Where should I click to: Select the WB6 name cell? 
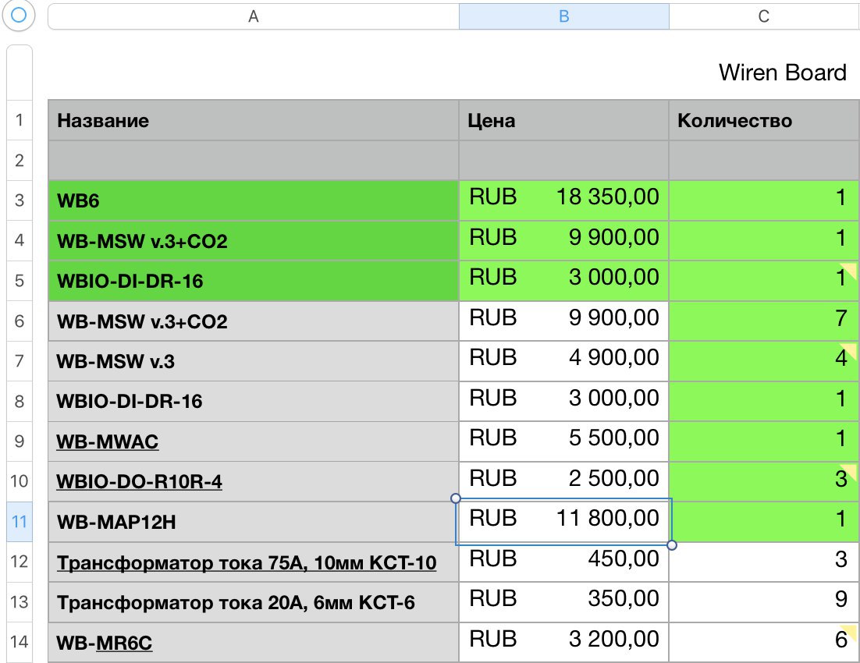254,200
